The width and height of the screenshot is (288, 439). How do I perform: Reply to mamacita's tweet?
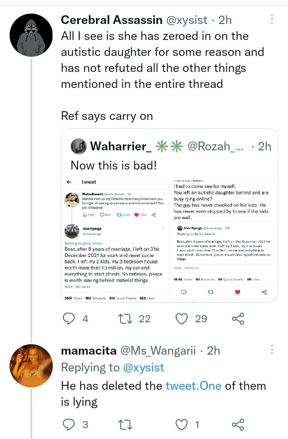pyautogui.click(x=70, y=425)
